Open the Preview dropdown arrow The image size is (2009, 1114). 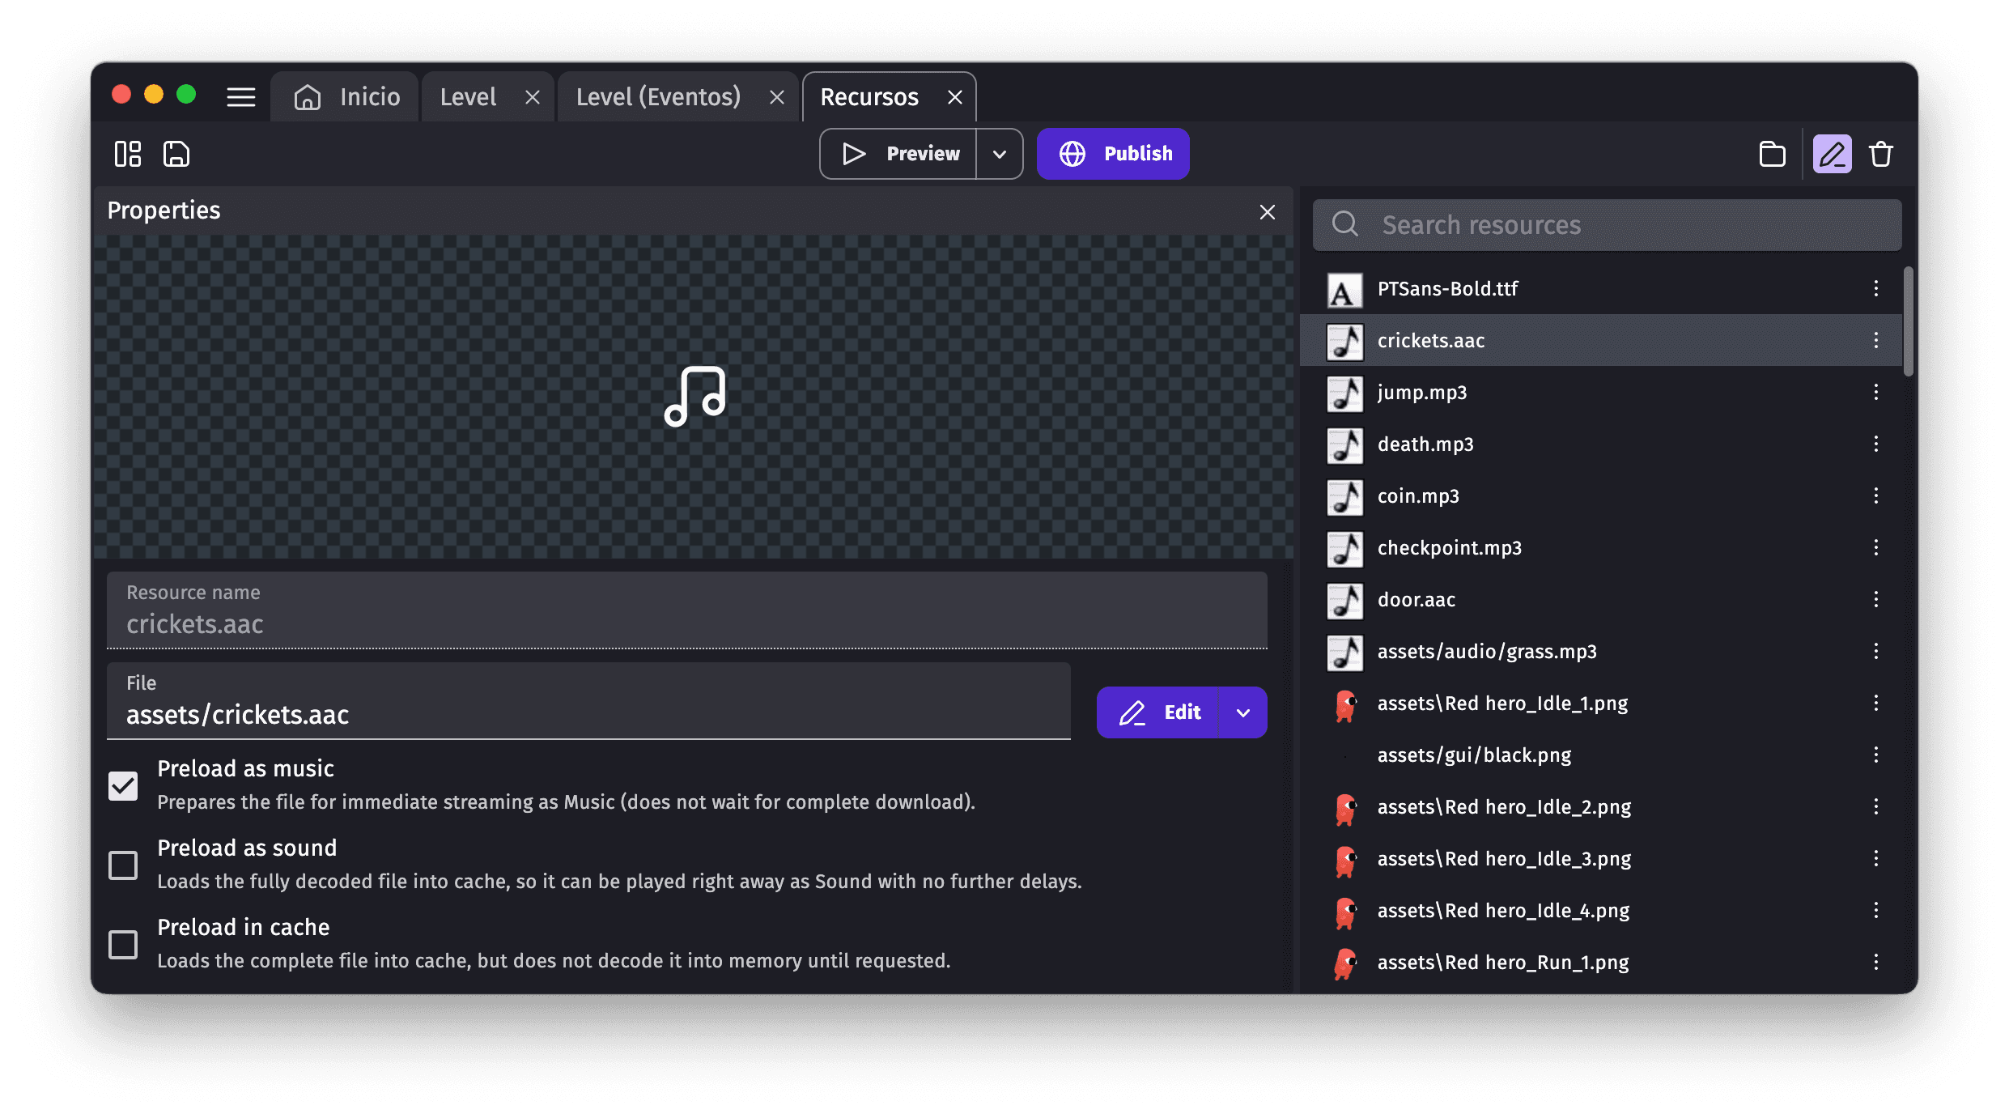click(x=1000, y=153)
